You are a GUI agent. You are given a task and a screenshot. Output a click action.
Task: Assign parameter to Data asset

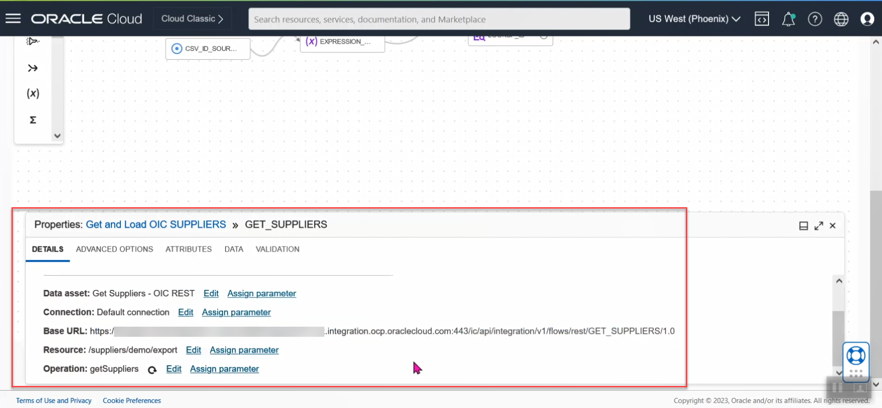pyautogui.click(x=261, y=294)
